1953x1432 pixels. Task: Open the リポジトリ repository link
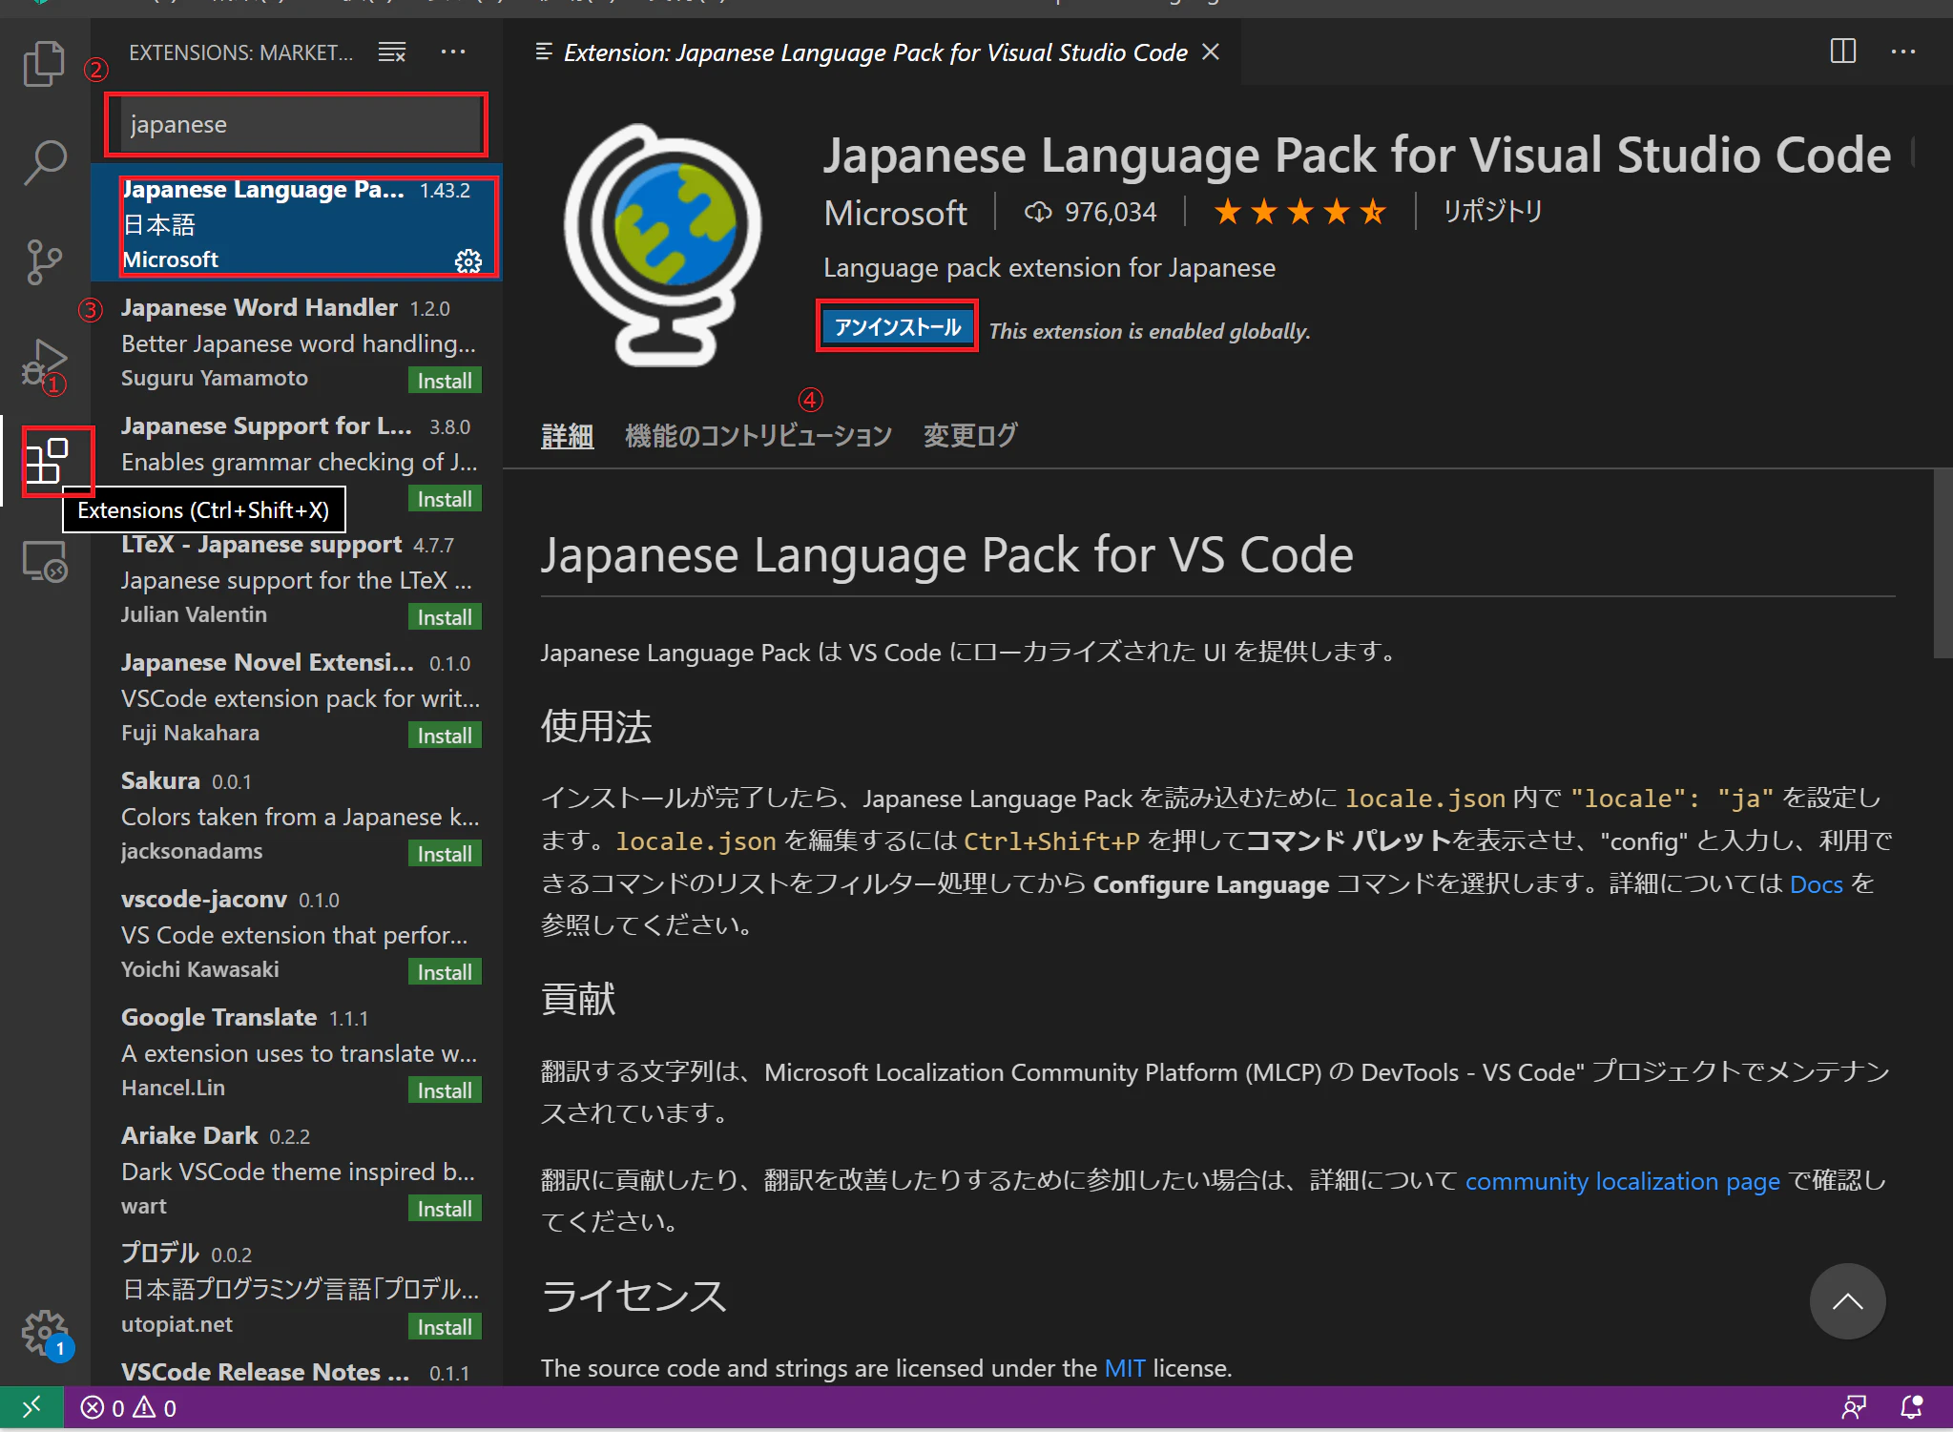1492,211
